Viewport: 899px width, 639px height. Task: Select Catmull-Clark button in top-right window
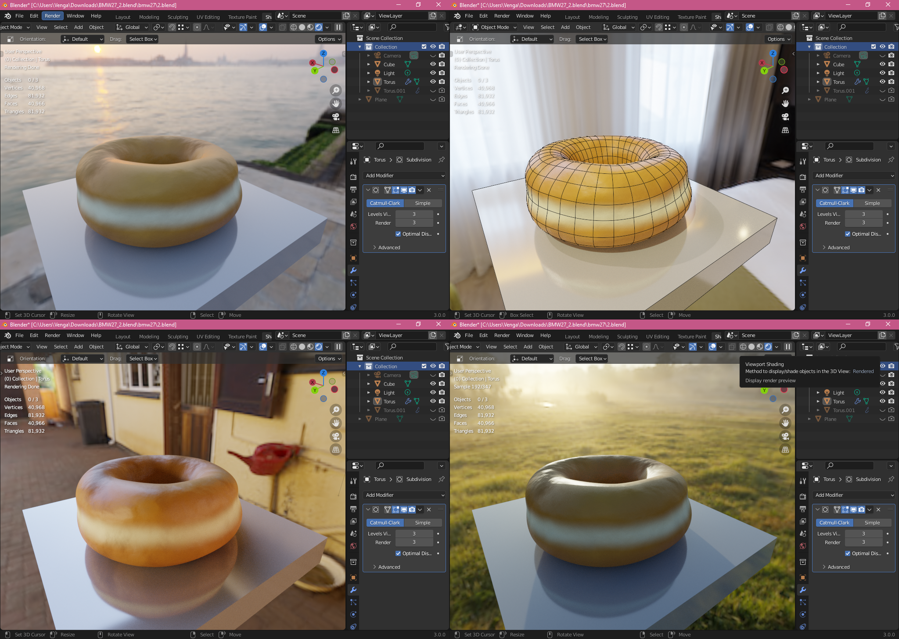834,203
